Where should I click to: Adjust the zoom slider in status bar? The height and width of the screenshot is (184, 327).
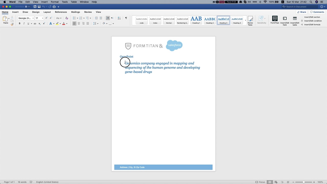click(303, 182)
